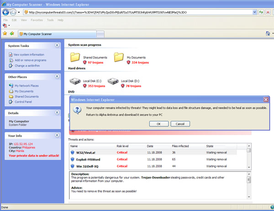Viewport: 274px width, 211px height.
Task: Open the recent pages dropdown next to Forward
Action: tap(19, 12)
